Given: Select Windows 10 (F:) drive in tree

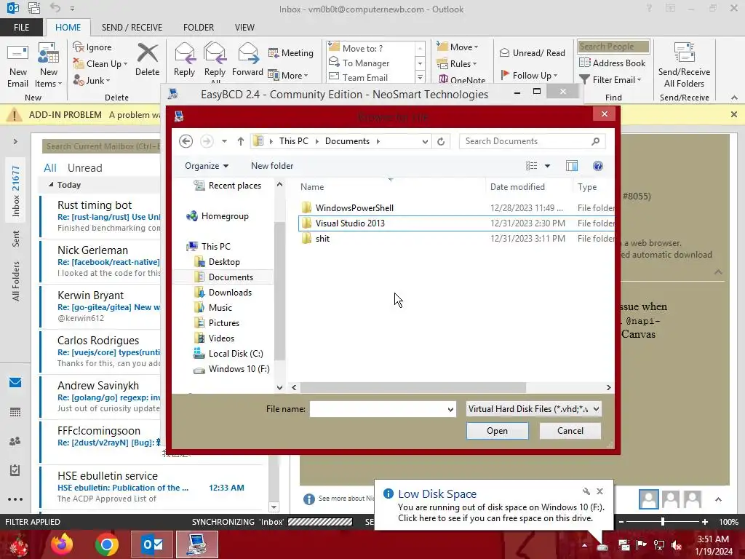Looking at the screenshot, I should click(239, 369).
